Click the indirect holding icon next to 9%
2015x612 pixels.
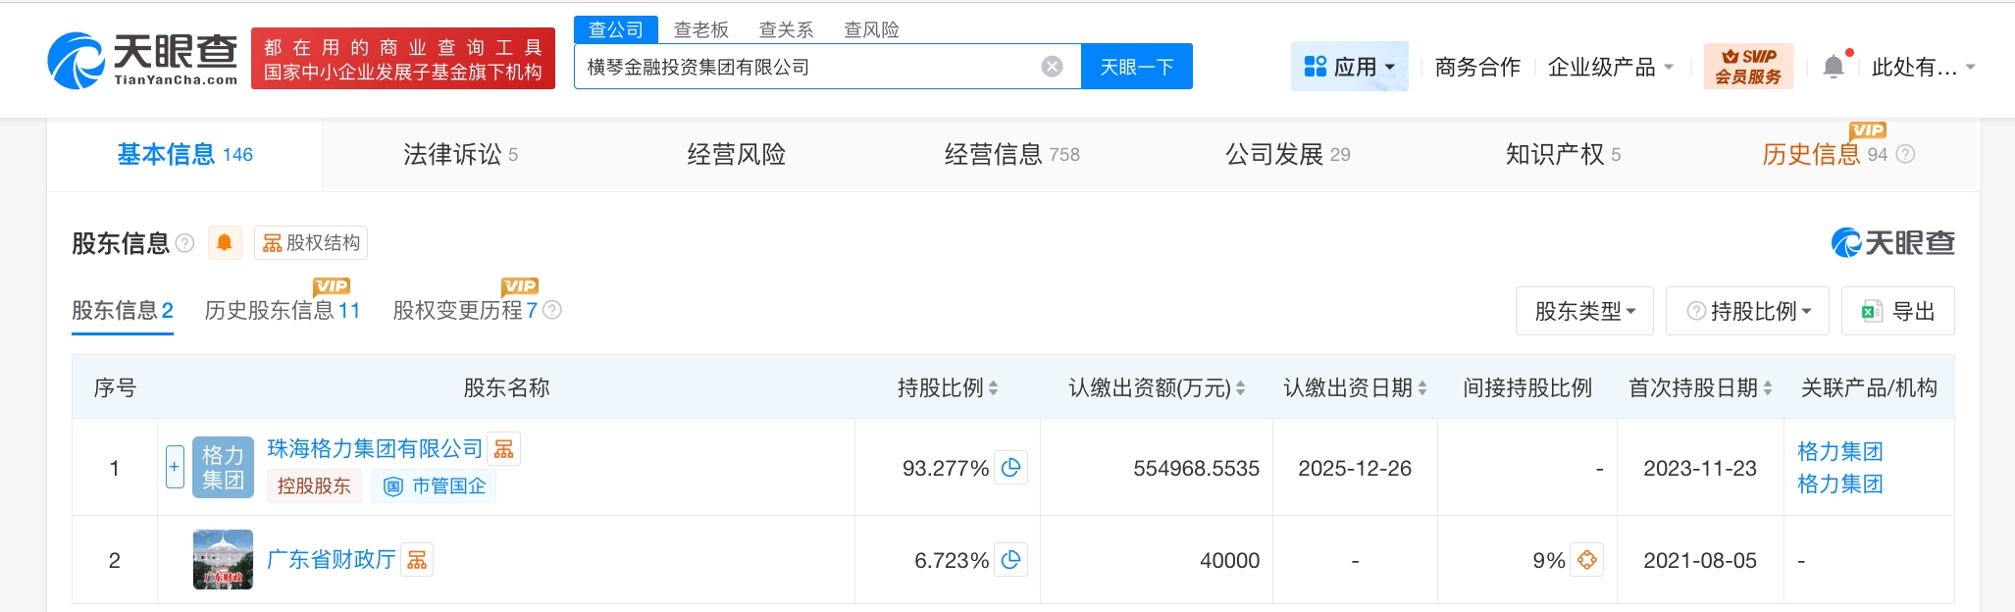coord(1586,560)
